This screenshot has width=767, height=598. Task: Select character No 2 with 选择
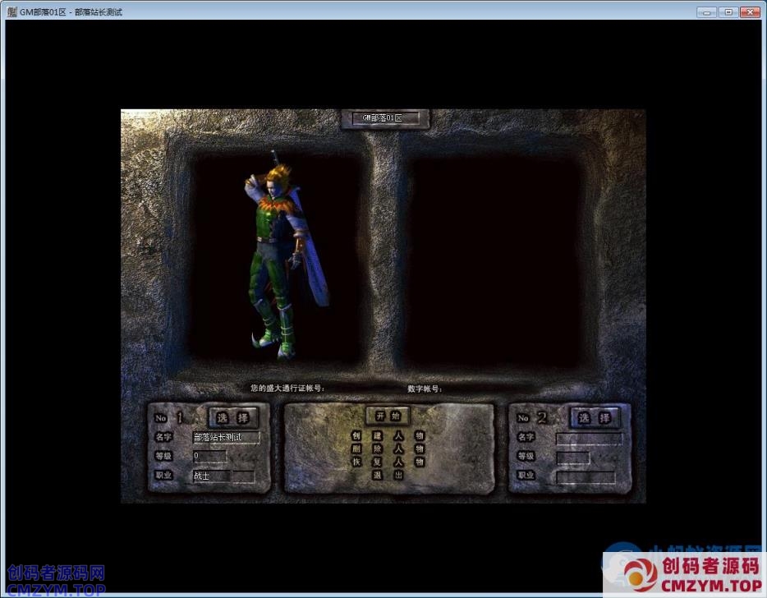point(595,417)
